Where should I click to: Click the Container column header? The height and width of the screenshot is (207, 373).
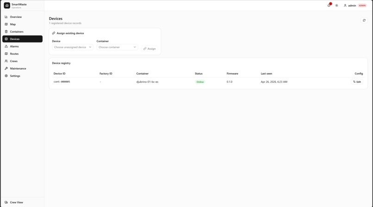click(x=142, y=73)
